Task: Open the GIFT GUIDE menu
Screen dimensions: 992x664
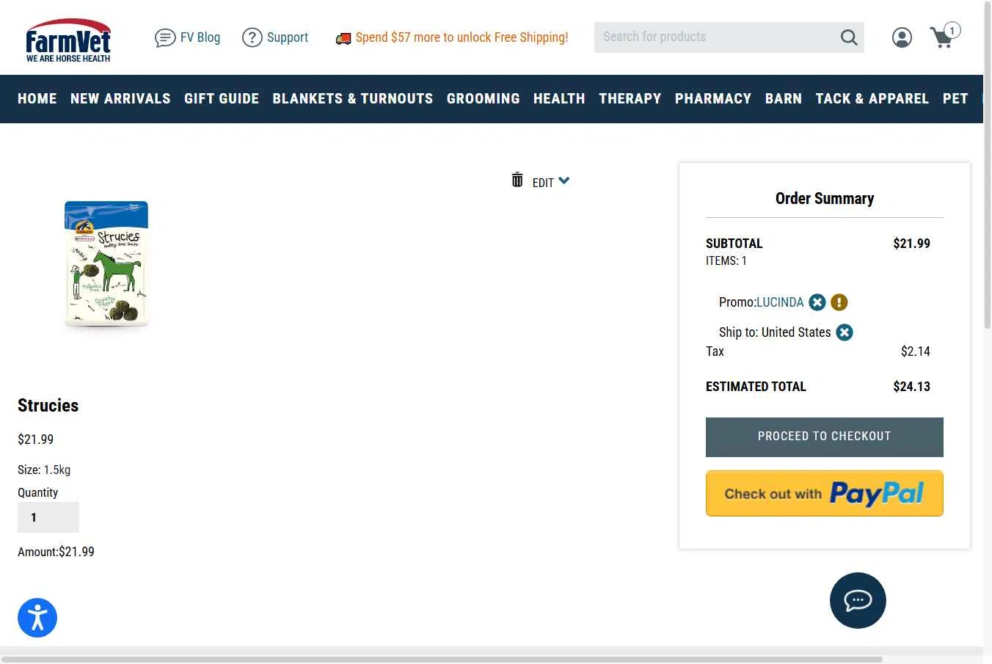Action: (222, 98)
